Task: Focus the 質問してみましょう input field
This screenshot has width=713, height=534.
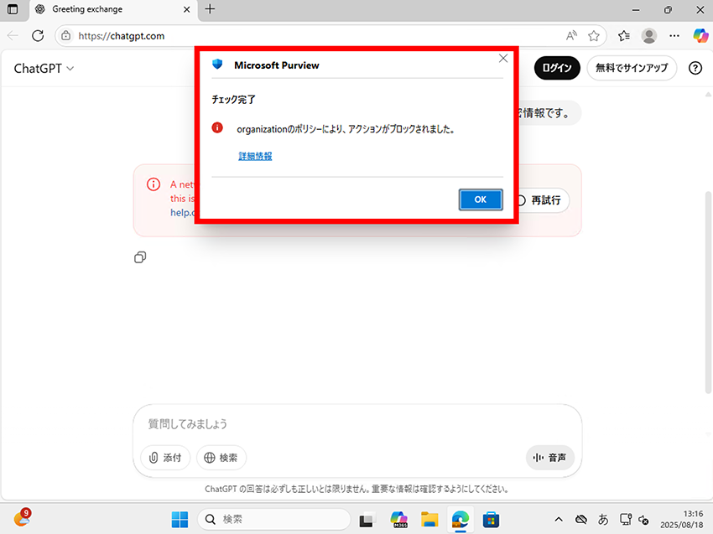Action: (356, 424)
